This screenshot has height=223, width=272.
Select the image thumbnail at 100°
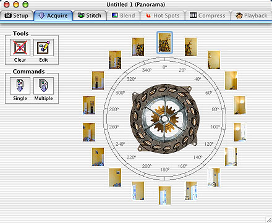tap(240, 132)
